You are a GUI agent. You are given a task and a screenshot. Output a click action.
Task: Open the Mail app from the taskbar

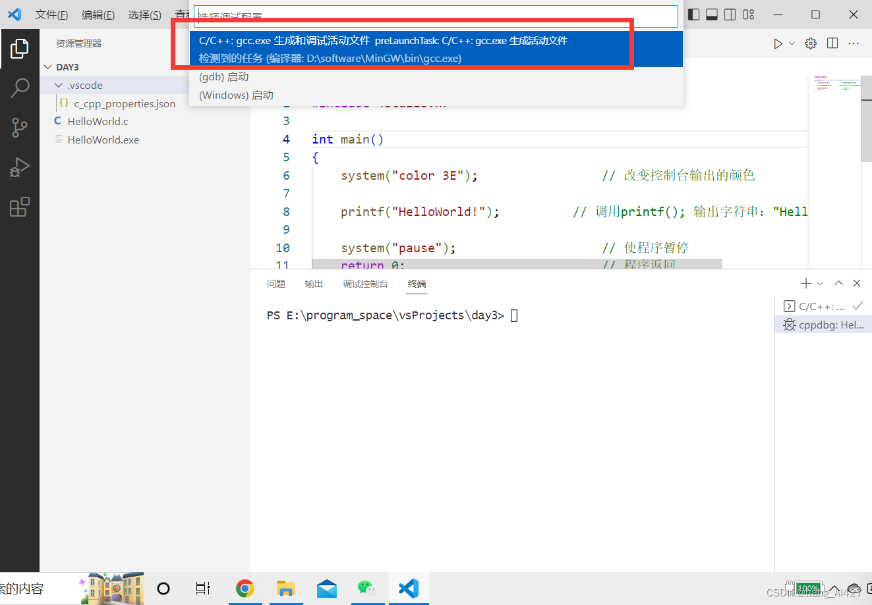click(x=326, y=589)
